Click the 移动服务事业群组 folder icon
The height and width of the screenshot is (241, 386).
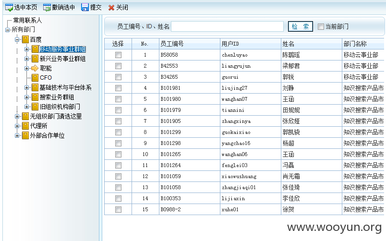(35, 49)
